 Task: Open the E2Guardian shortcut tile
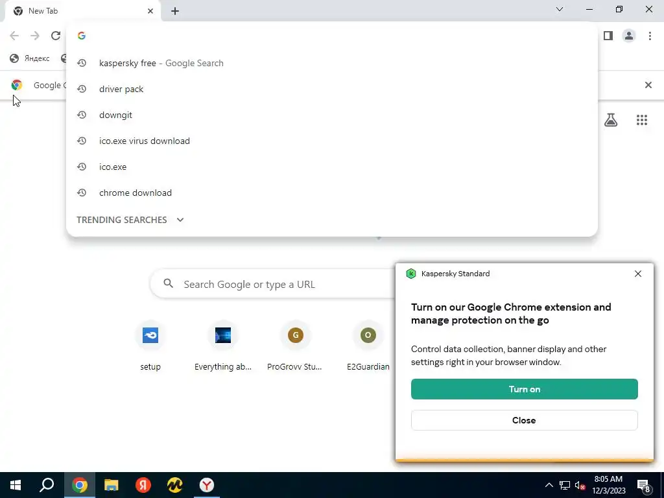(368, 346)
